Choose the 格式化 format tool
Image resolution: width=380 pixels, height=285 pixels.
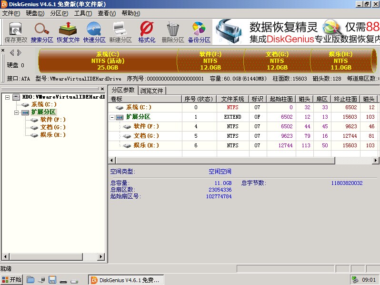pyautogui.click(x=147, y=32)
